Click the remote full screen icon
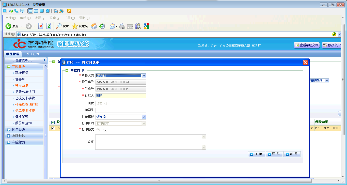This screenshot has height=185, width=347. click(48, 11)
